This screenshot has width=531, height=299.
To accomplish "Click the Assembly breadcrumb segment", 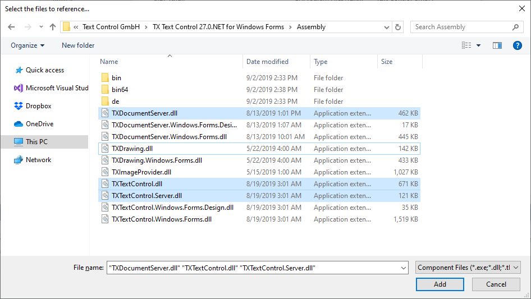I will [x=311, y=27].
